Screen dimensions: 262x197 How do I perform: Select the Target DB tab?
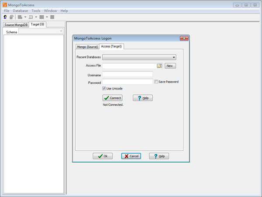point(38,24)
